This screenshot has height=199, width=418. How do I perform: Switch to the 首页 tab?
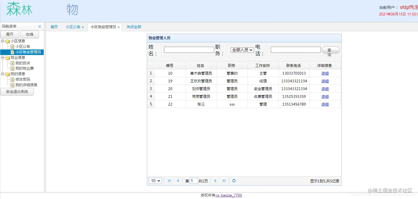(54, 27)
